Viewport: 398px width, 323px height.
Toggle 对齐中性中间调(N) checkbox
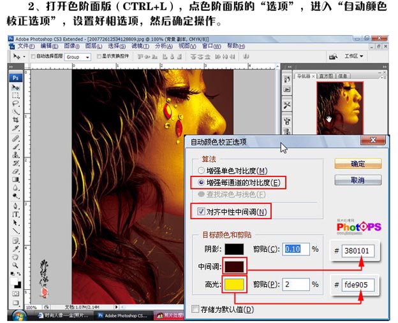(201, 212)
